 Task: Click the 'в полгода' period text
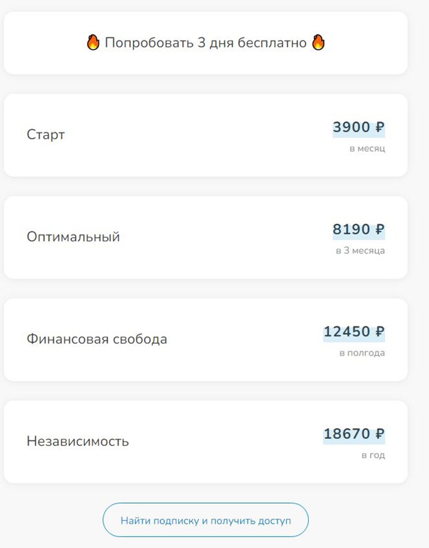(x=362, y=353)
